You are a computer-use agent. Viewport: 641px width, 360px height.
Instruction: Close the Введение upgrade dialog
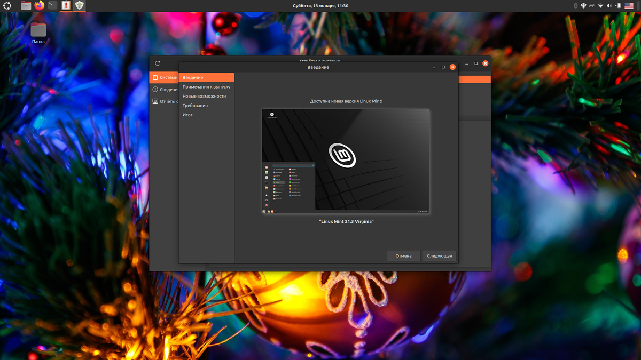point(452,67)
